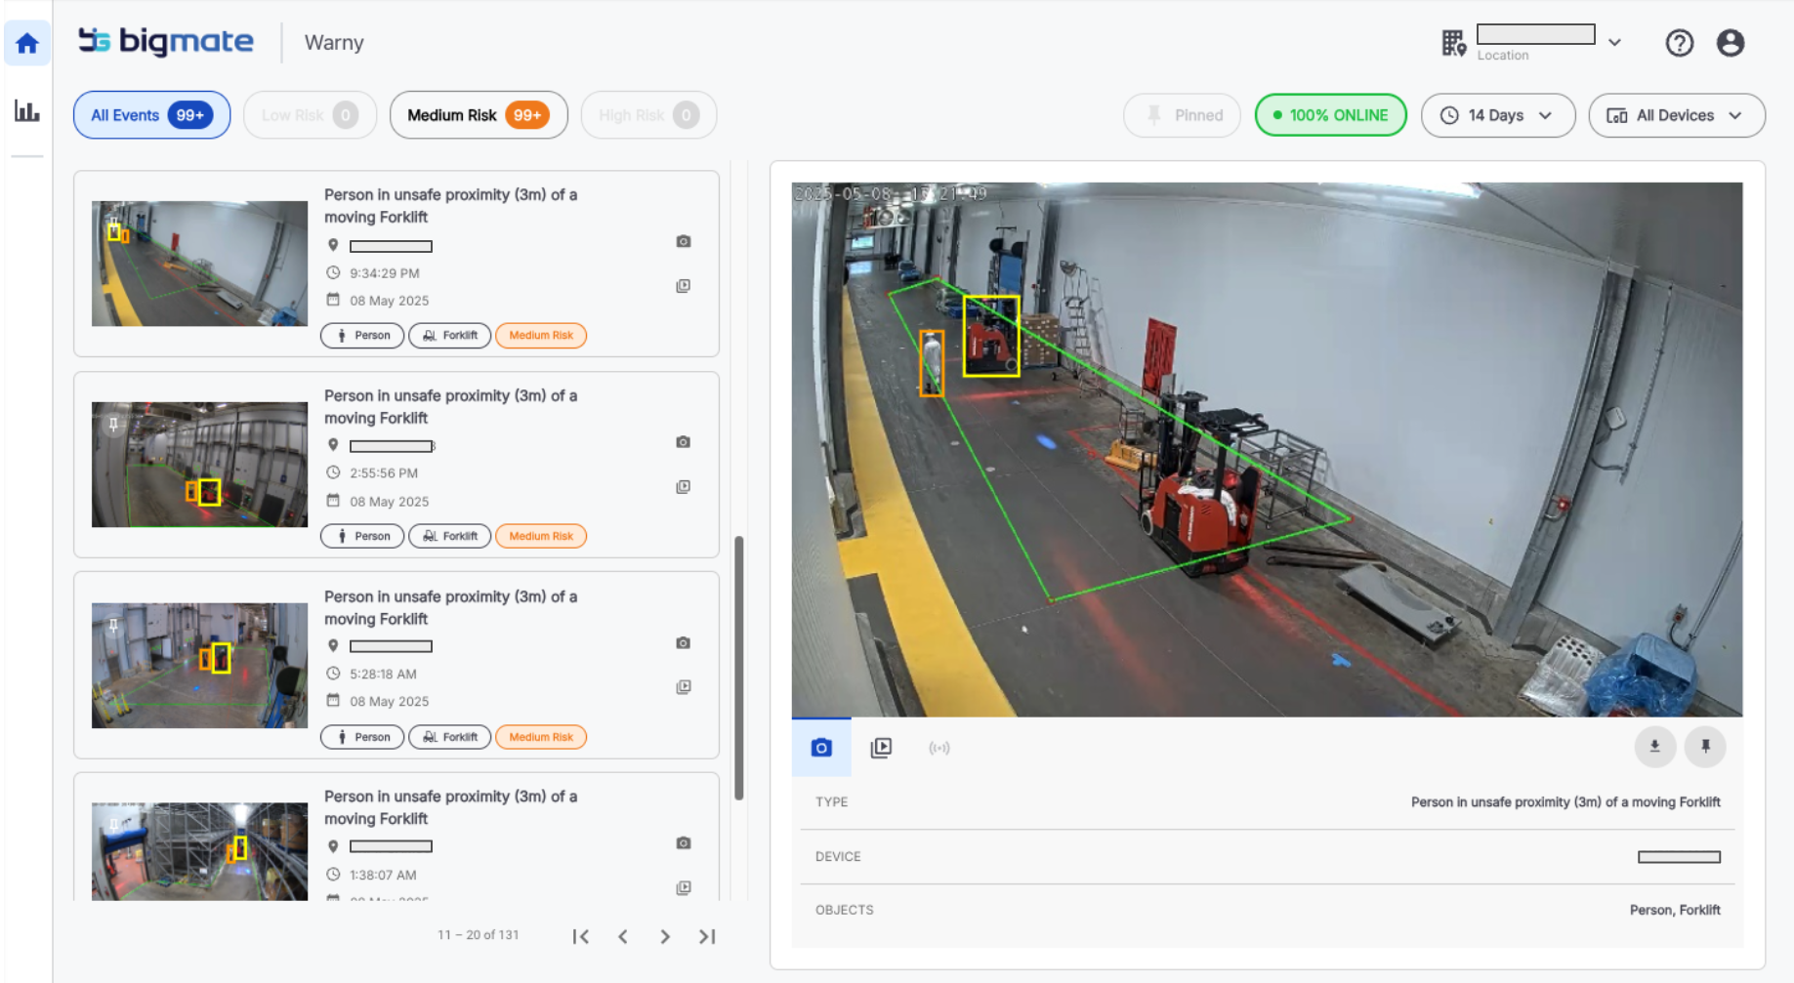Expand the Location selector dropdown
Image resolution: width=1794 pixels, height=983 pixels.
(1614, 42)
